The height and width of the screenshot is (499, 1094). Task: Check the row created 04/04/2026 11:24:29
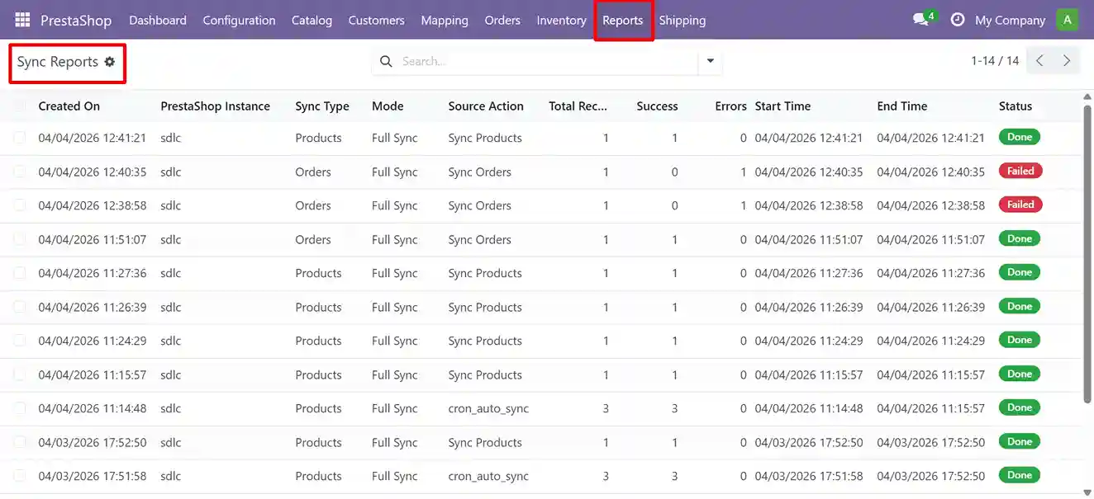pos(19,341)
